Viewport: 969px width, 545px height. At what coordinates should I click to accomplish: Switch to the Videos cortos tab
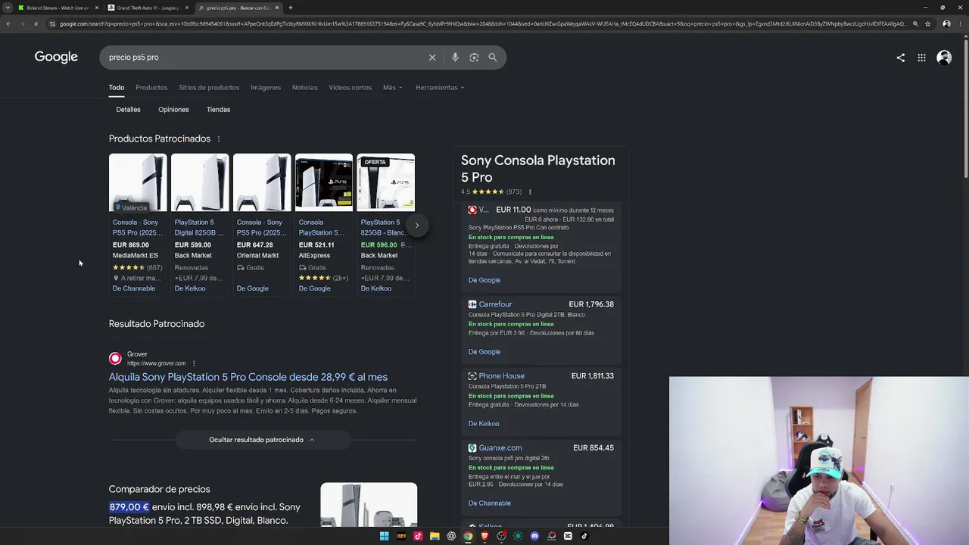coord(351,88)
